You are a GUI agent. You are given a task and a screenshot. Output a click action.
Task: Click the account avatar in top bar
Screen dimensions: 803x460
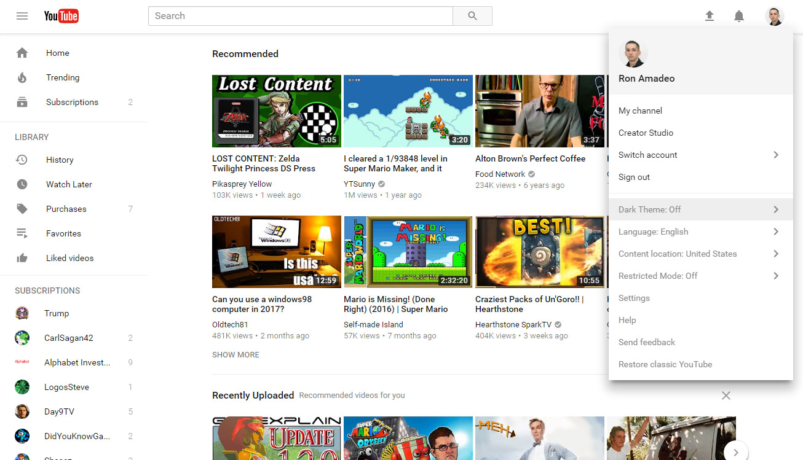pyautogui.click(x=774, y=16)
